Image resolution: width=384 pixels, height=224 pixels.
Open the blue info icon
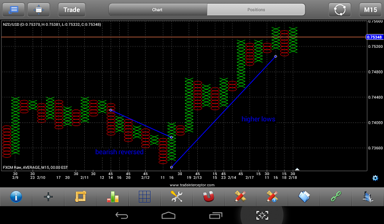(16, 196)
